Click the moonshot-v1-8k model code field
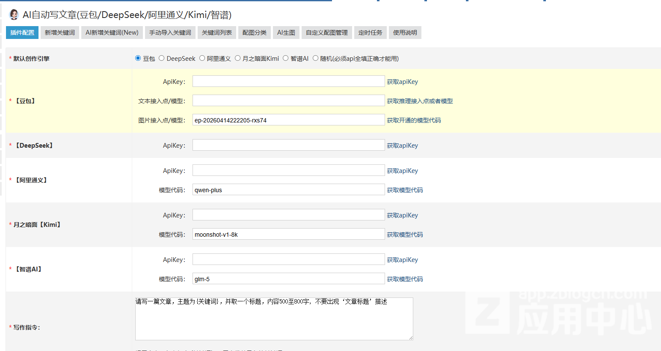This screenshot has width=661, height=351. pos(288,234)
